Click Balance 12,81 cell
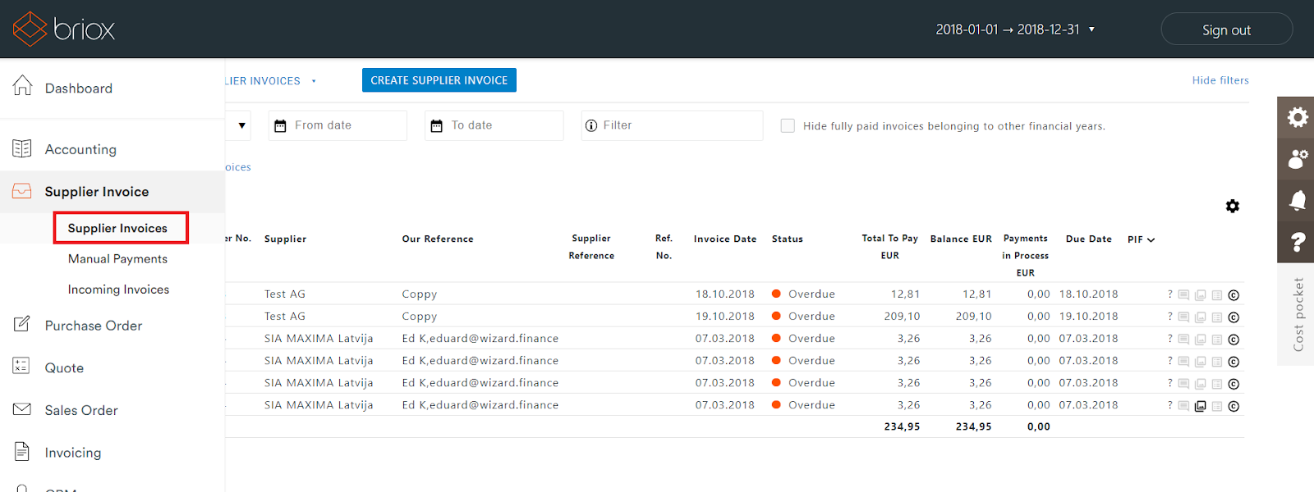The height and width of the screenshot is (492, 1314). [x=976, y=294]
